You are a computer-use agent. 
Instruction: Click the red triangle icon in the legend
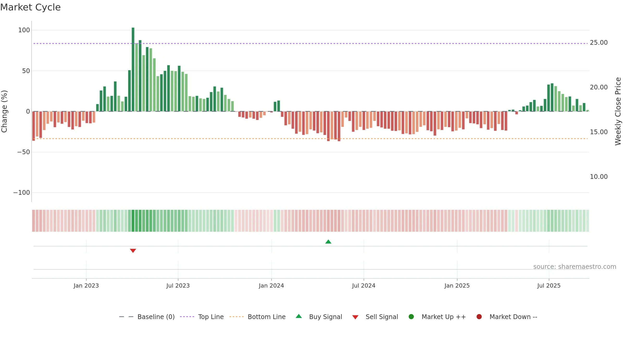[x=355, y=317]
